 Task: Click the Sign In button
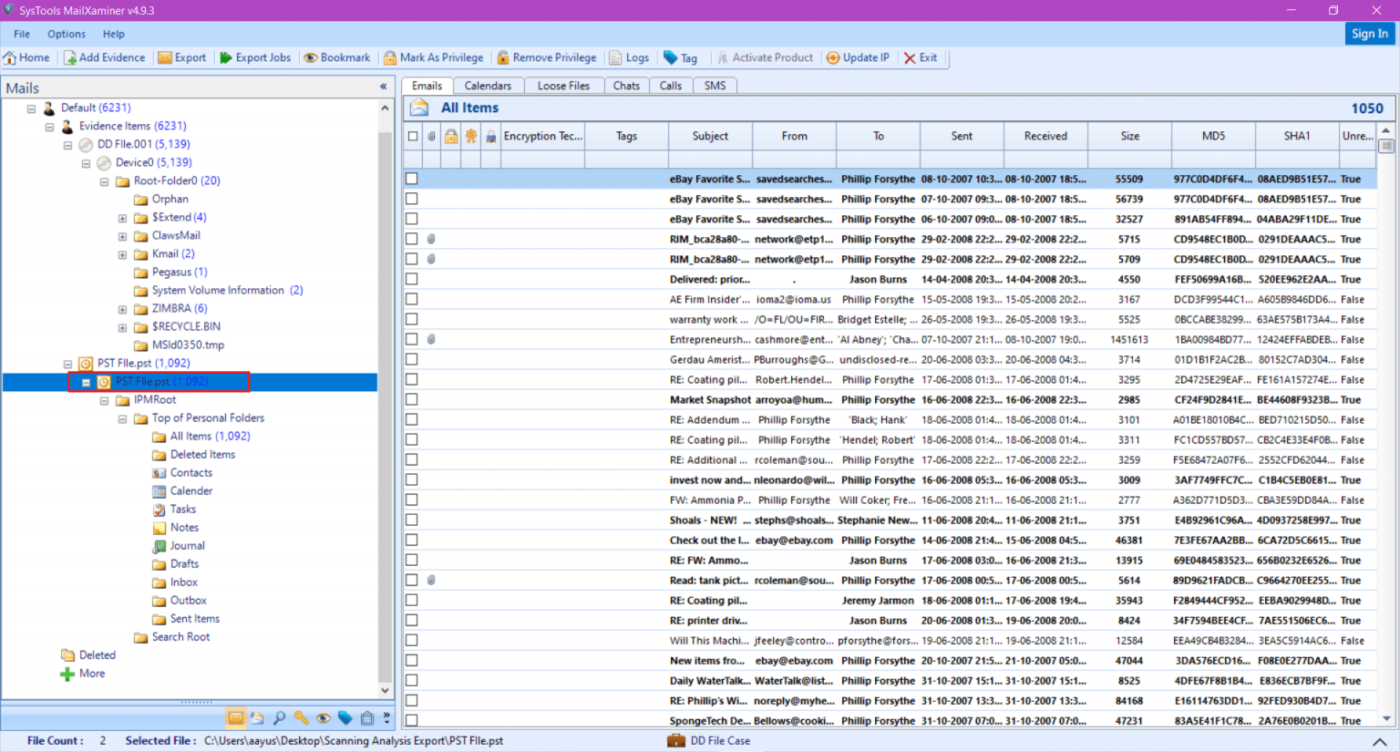pyautogui.click(x=1370, y=33)
